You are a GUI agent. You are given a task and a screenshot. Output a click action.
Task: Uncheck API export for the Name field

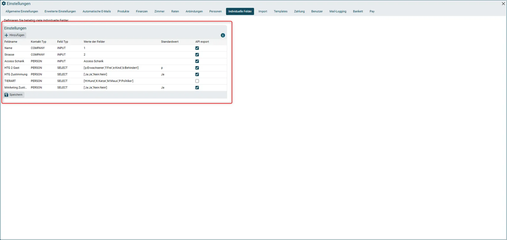coord(197,48)
